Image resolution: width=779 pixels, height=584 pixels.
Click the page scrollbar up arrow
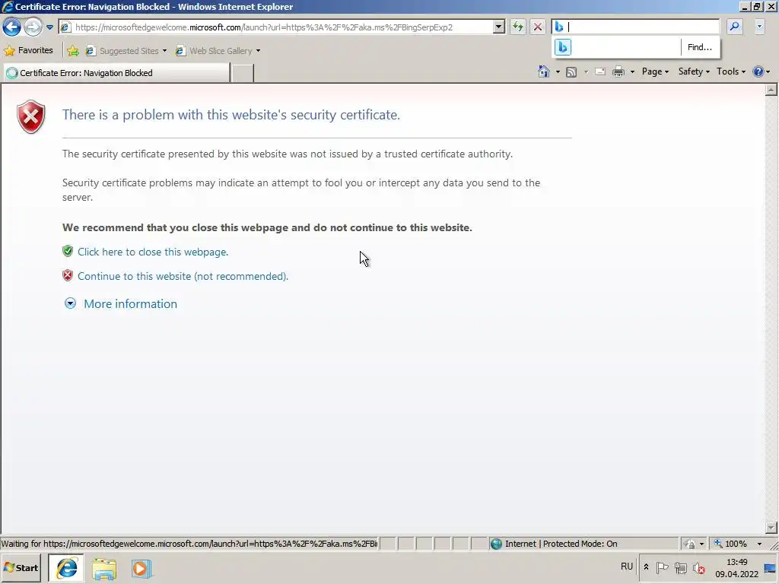click(771, 90)
